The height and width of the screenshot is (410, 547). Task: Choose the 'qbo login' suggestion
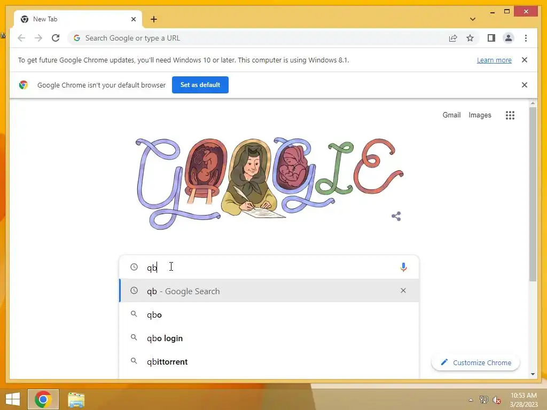point(269,338)
